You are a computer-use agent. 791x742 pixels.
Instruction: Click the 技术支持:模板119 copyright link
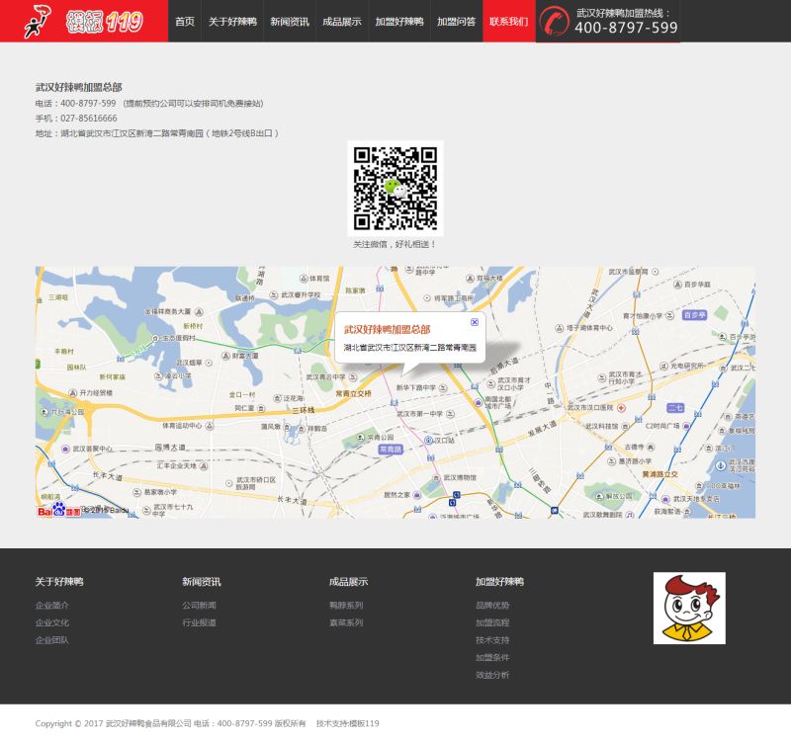pos(348,723)
